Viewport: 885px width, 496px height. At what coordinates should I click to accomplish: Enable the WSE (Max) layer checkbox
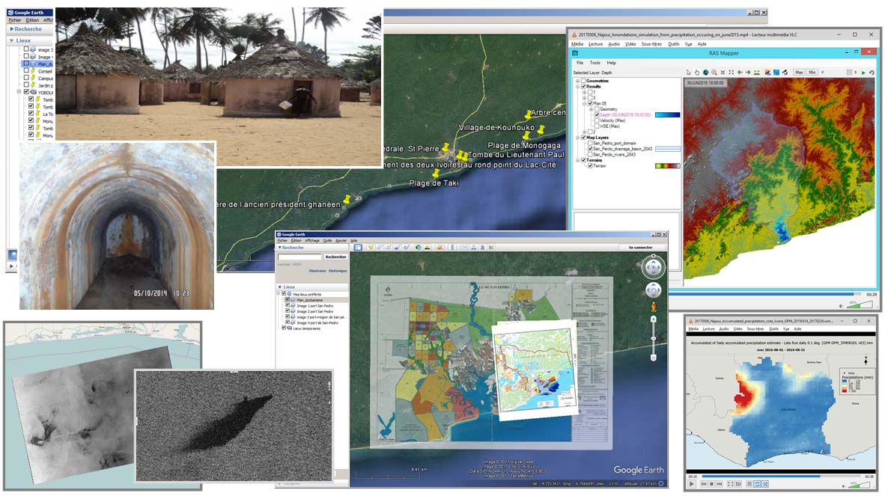click(x=597, y=126)
